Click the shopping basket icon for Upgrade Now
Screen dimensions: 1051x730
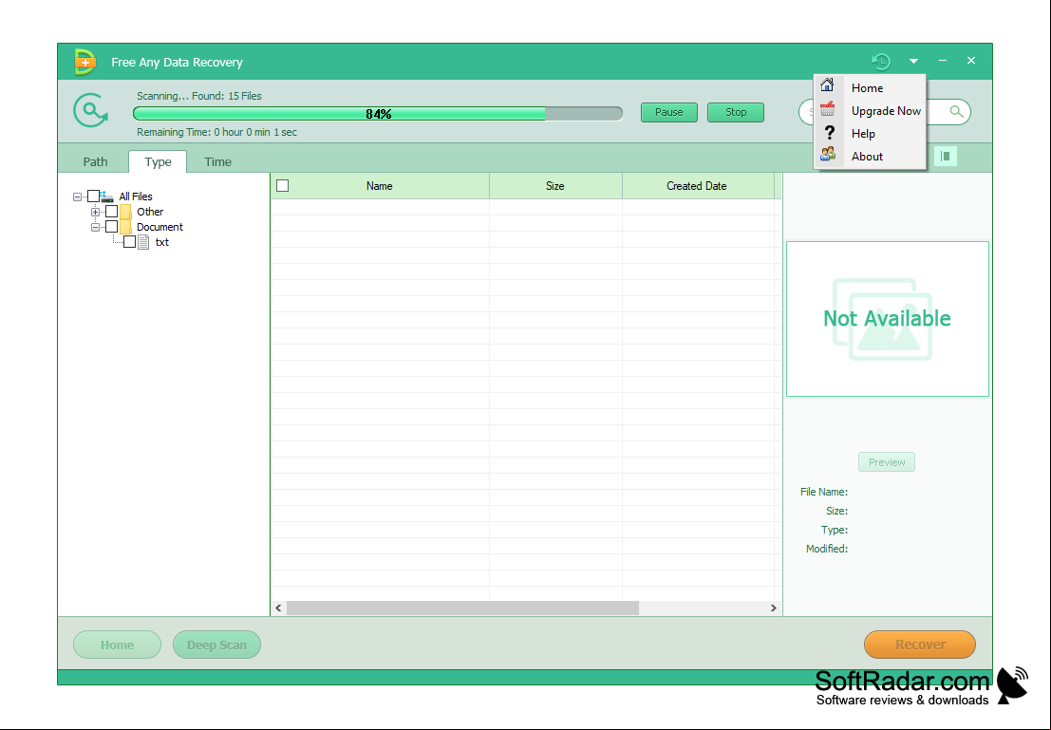click(828, 108)
